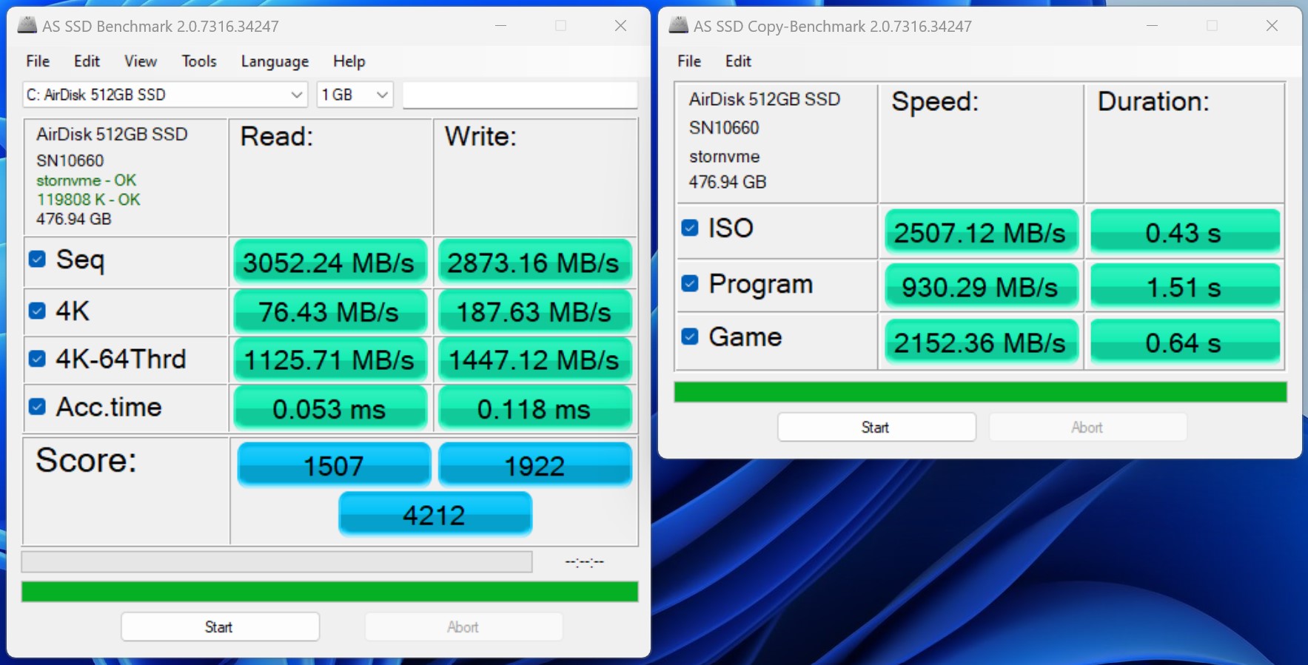Click the read score 1507
The height and width of the screenshot is (665, 1308).
point(334,465)
